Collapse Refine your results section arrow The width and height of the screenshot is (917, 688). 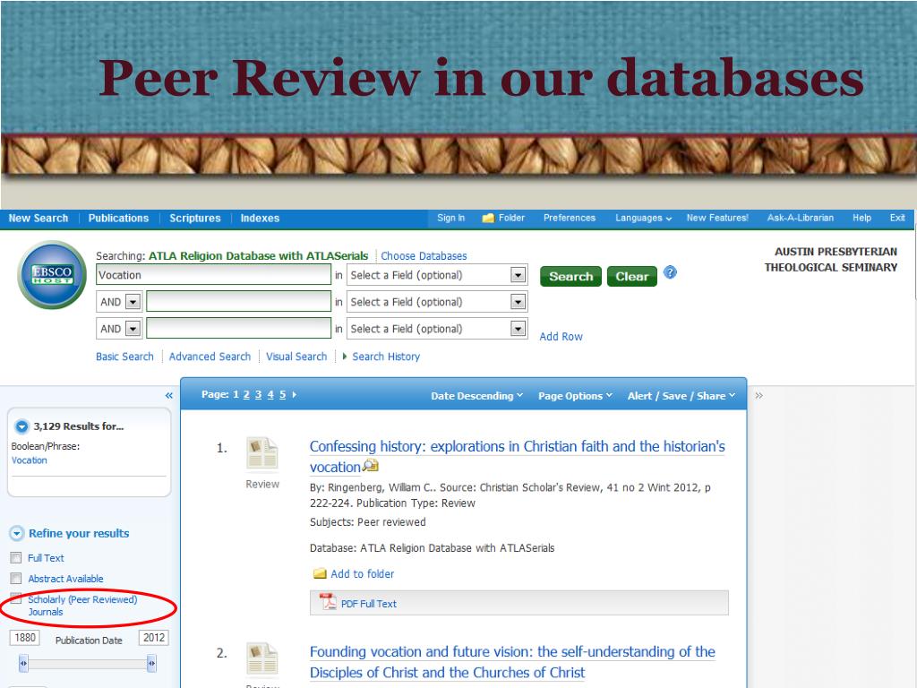(17, 534)
